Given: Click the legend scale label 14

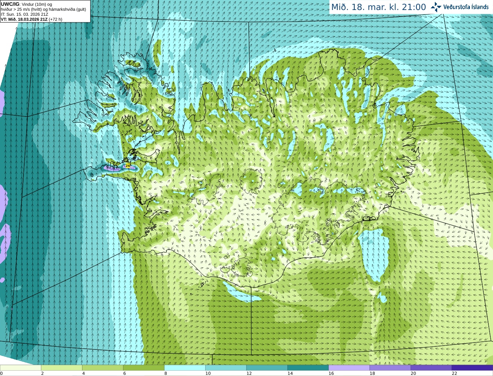Looking at the screenshot, I should coord(290,373).
